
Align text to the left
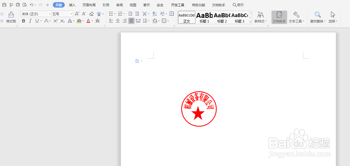pyautogui.click(x=111, y=21)
